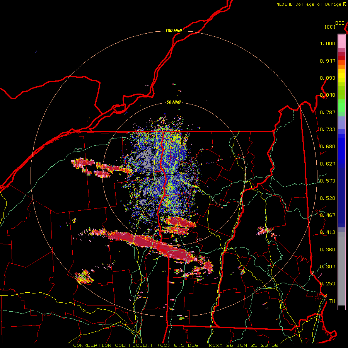Screen dimensions: 348x348
Task: Click the 0.467 scale label
Action: pyautogui.click(x=328, y=215)
